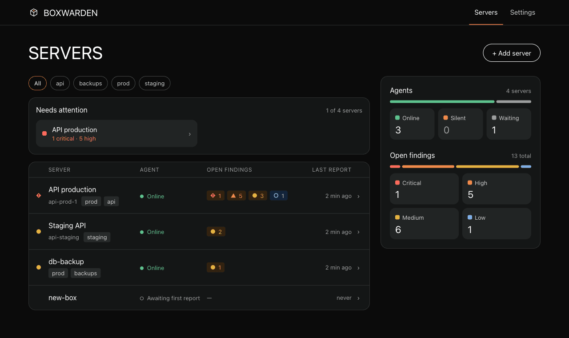Open the BOXWARDEN home link
Viewport: 569px width, 338px height.
click(64, 13)
